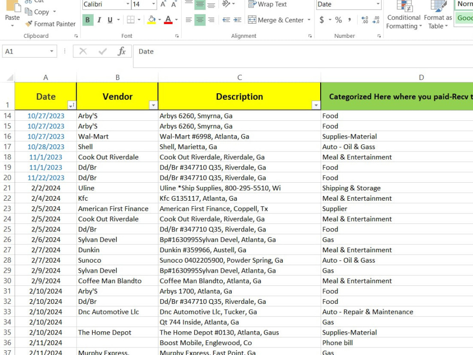The height and width of the screenshot is (355, 473).
Task: Apply the red Font Color
Action: [x=168, y=20]
